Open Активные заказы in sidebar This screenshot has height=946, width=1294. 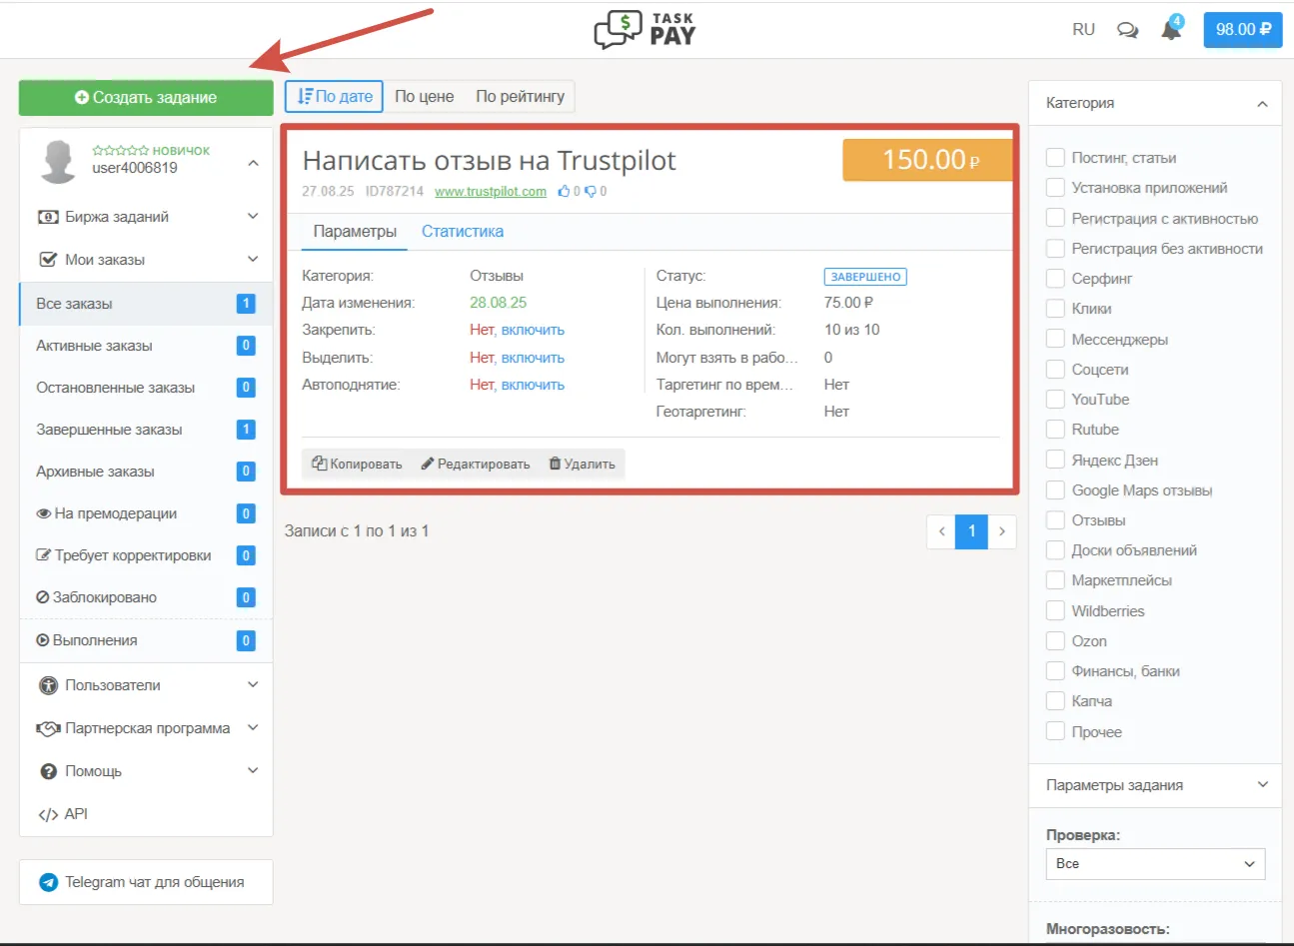(146, 346)
